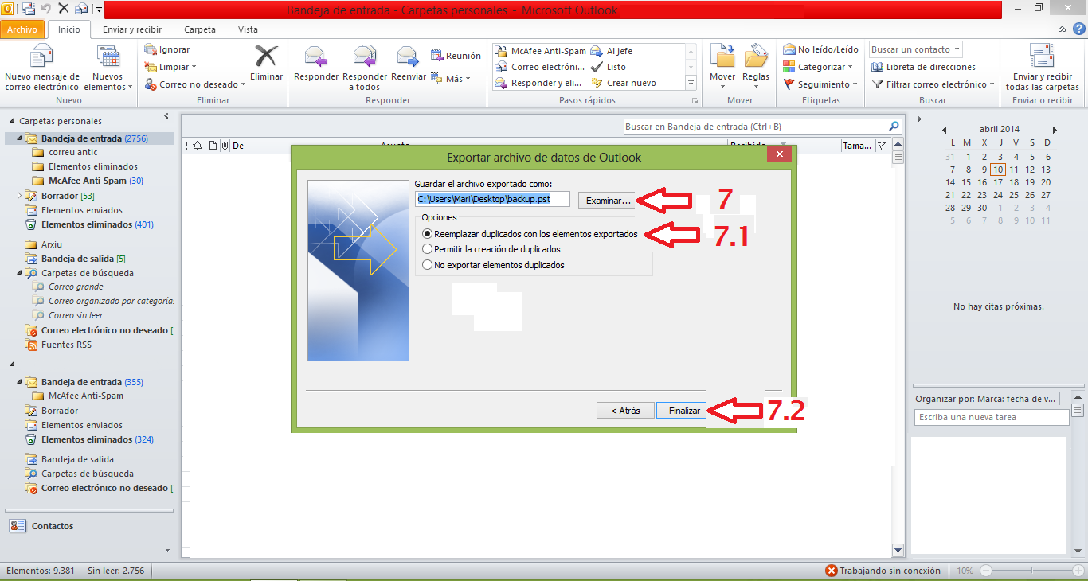Select the Al jefe quick step

point(612,51)
